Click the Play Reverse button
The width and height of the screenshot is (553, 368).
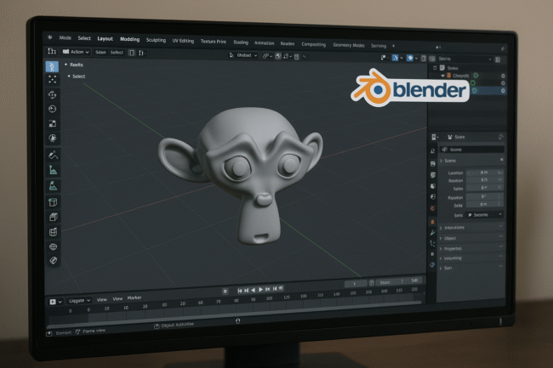pos(254,290)
